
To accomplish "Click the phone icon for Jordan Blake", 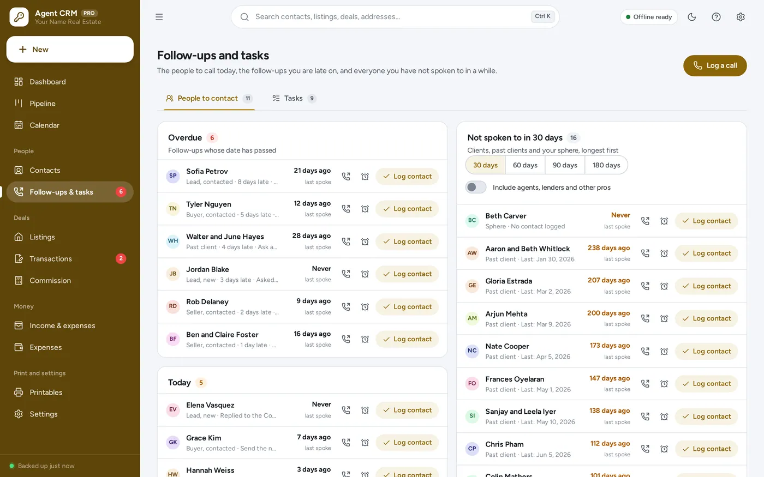I will pyautogui.click(x=346, y=274).
